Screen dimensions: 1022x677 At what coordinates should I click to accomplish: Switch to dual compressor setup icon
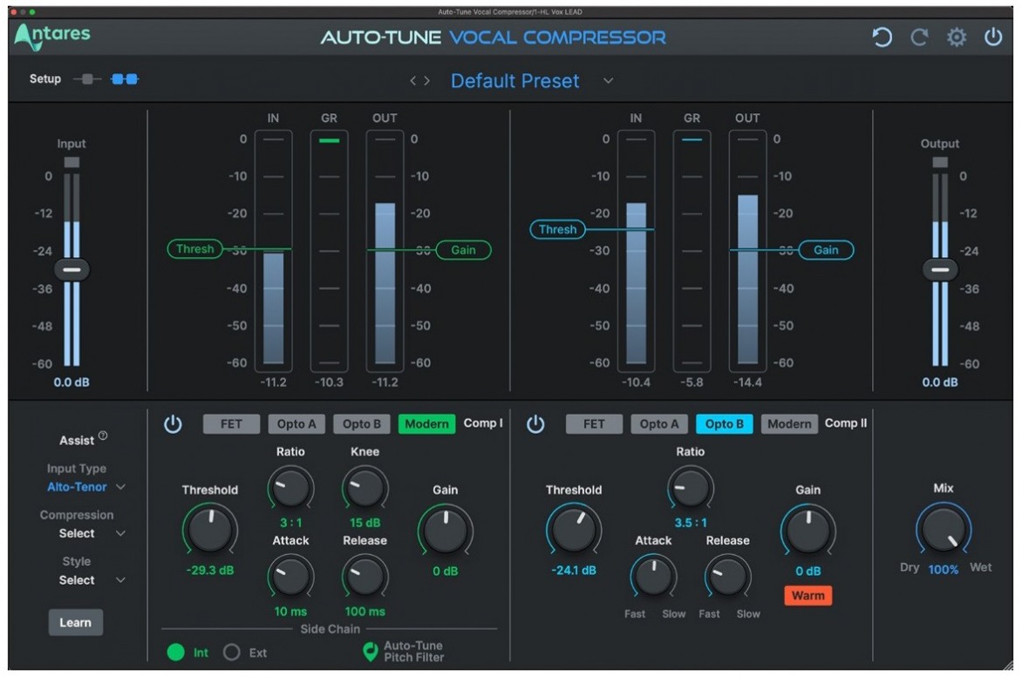(125, 78)
